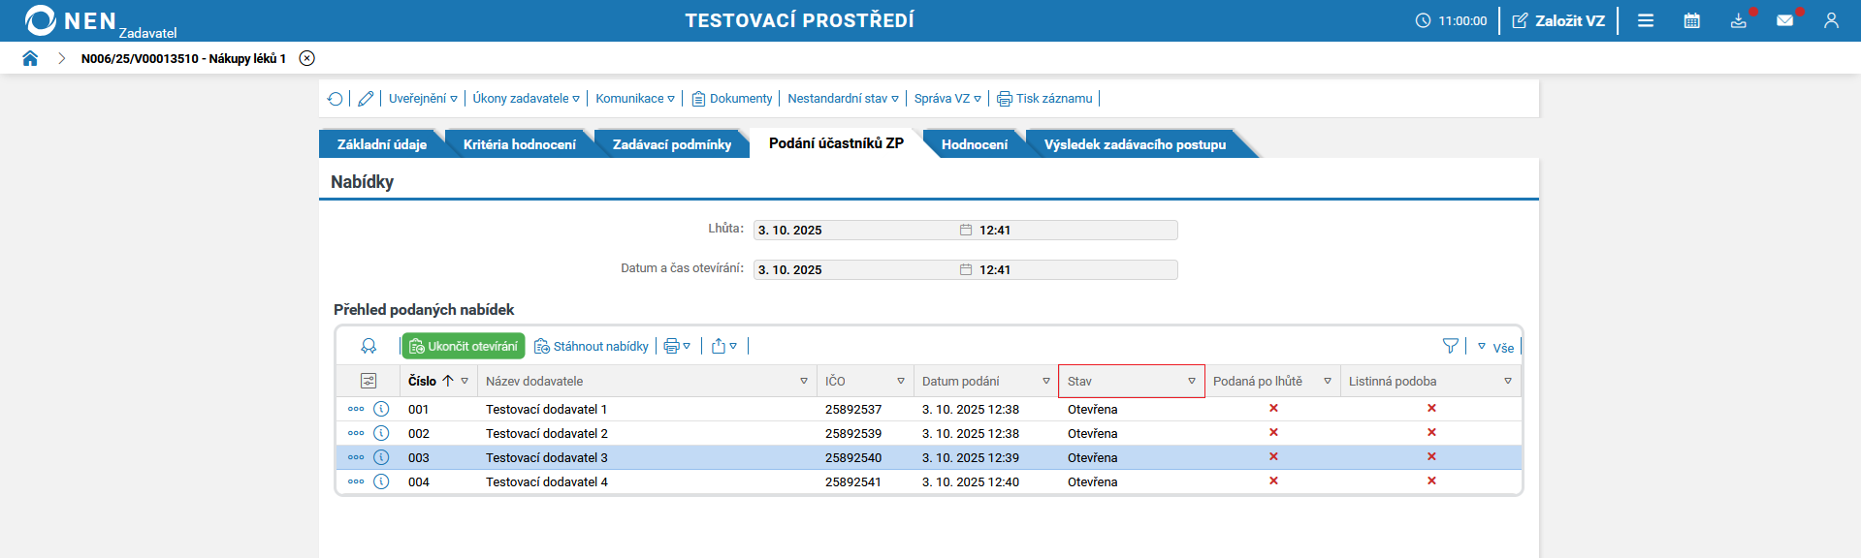Screen dimensions: 1861x558
Task: Open calendar picker for Lhůta
Action: tap(966, 230)
